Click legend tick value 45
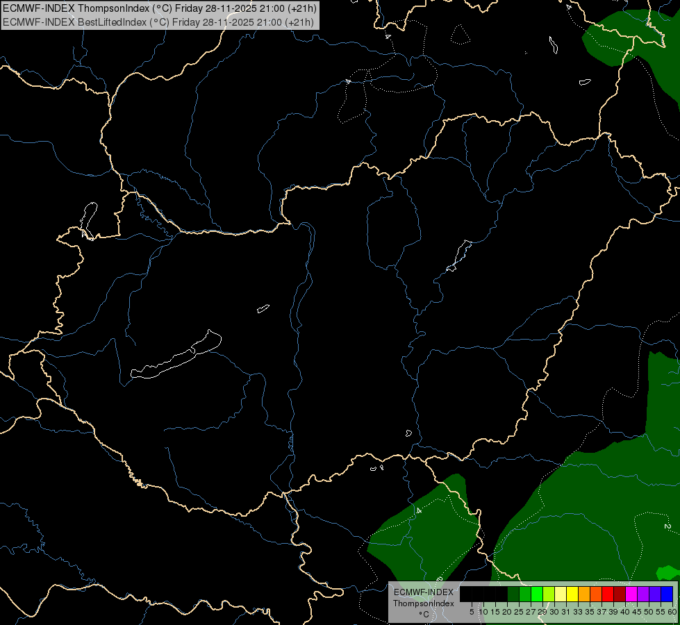This screenshot has height=625, width=680. click(x=638, y=612)
